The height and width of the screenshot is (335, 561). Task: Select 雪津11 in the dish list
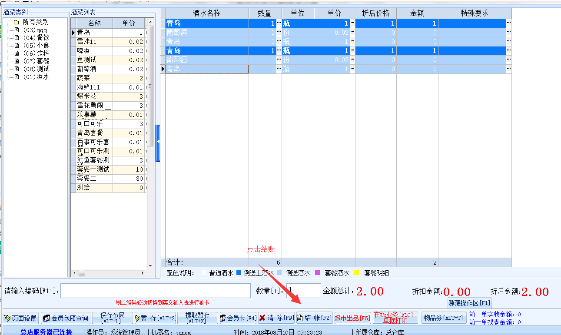[94, 42]
